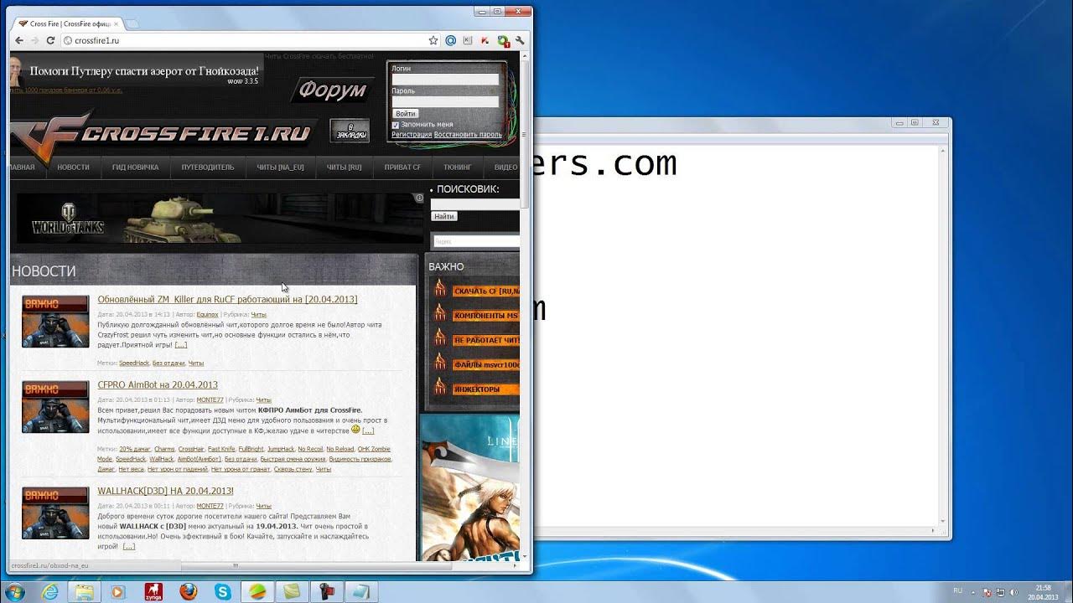Open author Equinox link
The width and height of the screenshot is (1073, 603).
tap(207, 315)
